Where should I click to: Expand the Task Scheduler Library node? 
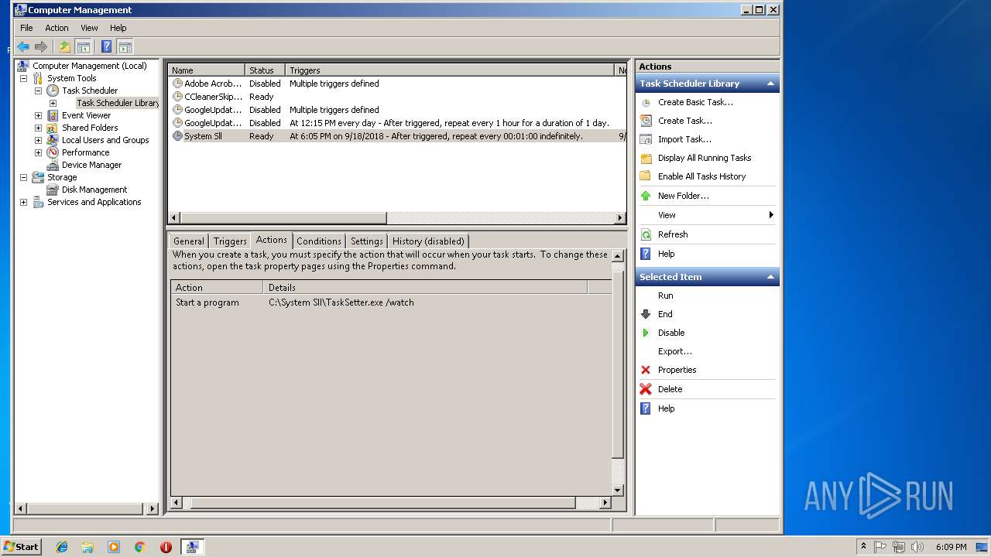53,103
